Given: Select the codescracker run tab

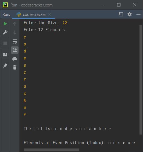Looking at the screenshot, I should [33, 15].
